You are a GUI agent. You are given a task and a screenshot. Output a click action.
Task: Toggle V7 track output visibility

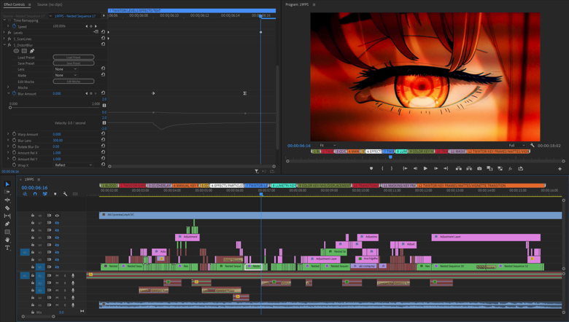[57, 223]
